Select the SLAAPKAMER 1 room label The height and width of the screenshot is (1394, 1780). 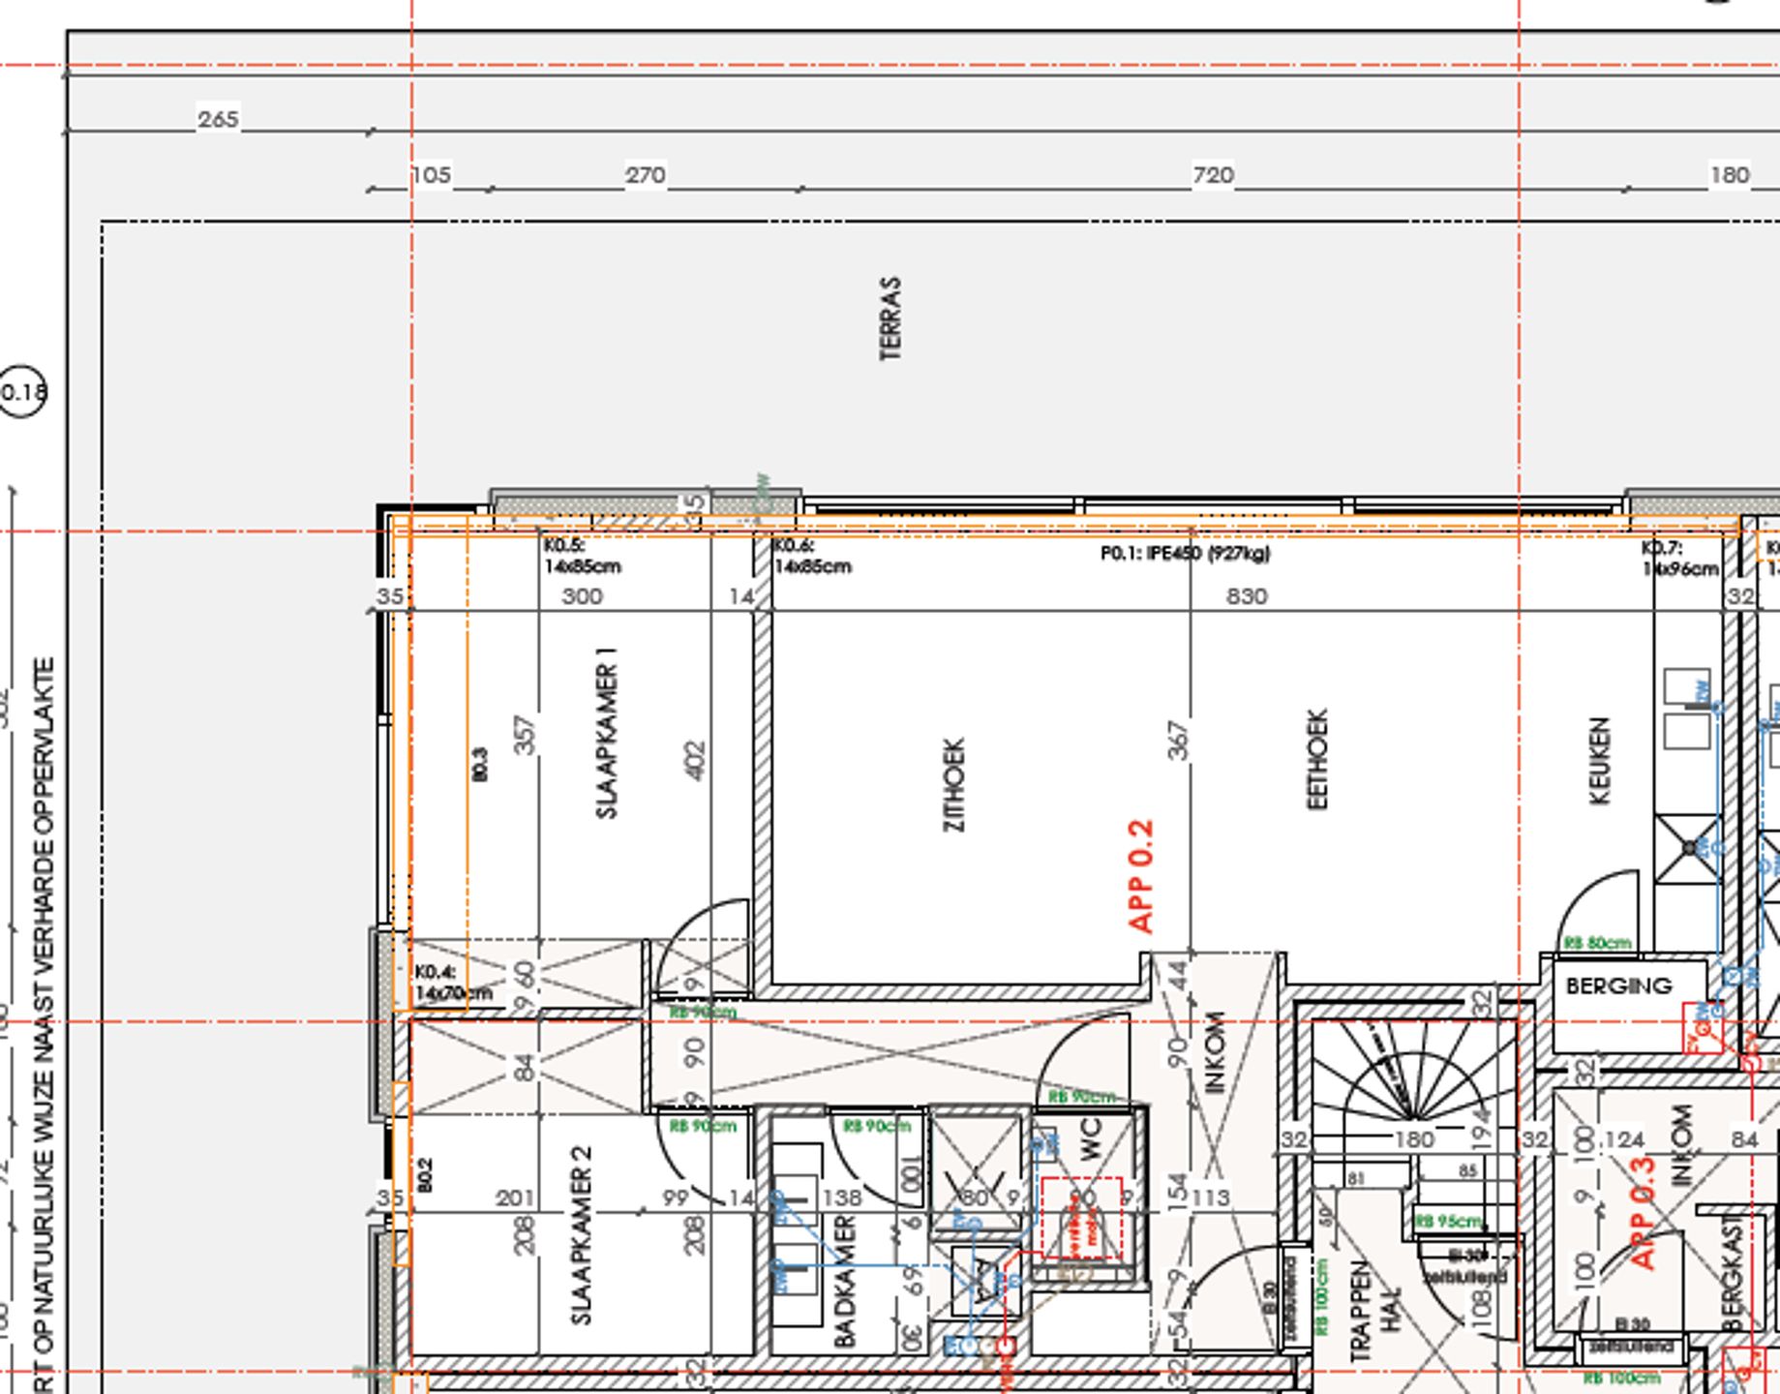click(x=606, y=733)
